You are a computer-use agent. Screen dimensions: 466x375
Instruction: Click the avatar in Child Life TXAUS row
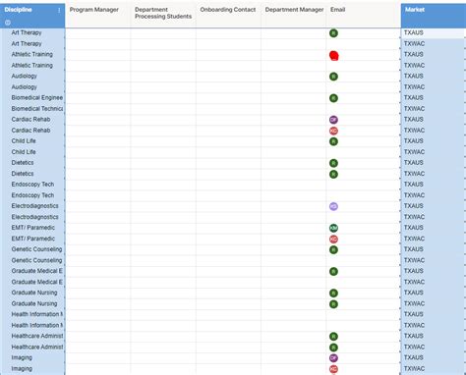pyautogui.click(x=333, y=141)
